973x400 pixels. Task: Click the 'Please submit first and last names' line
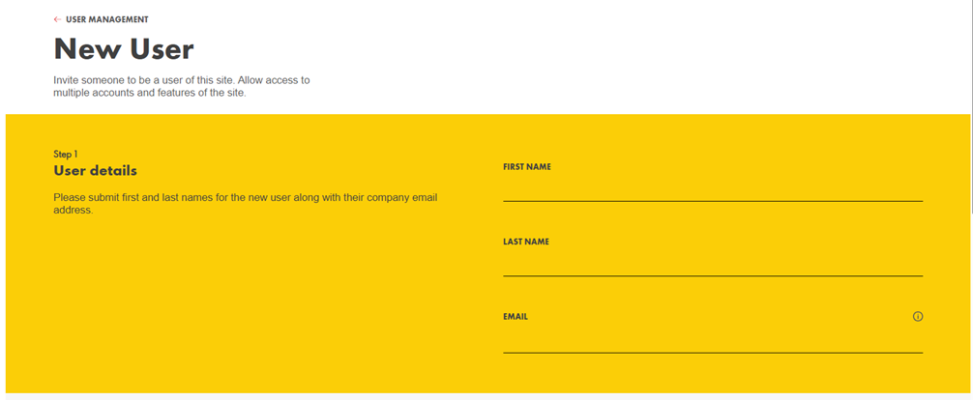[x=245, y=197]
